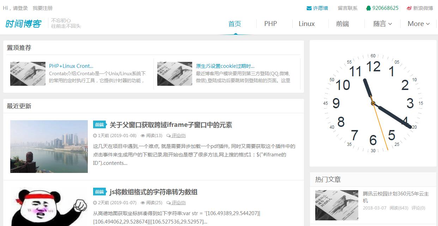Screen dimensions: 438x226
Task: Click thumbnail of 原生JS设置cookie pinned post
Action: pos(175,74)
